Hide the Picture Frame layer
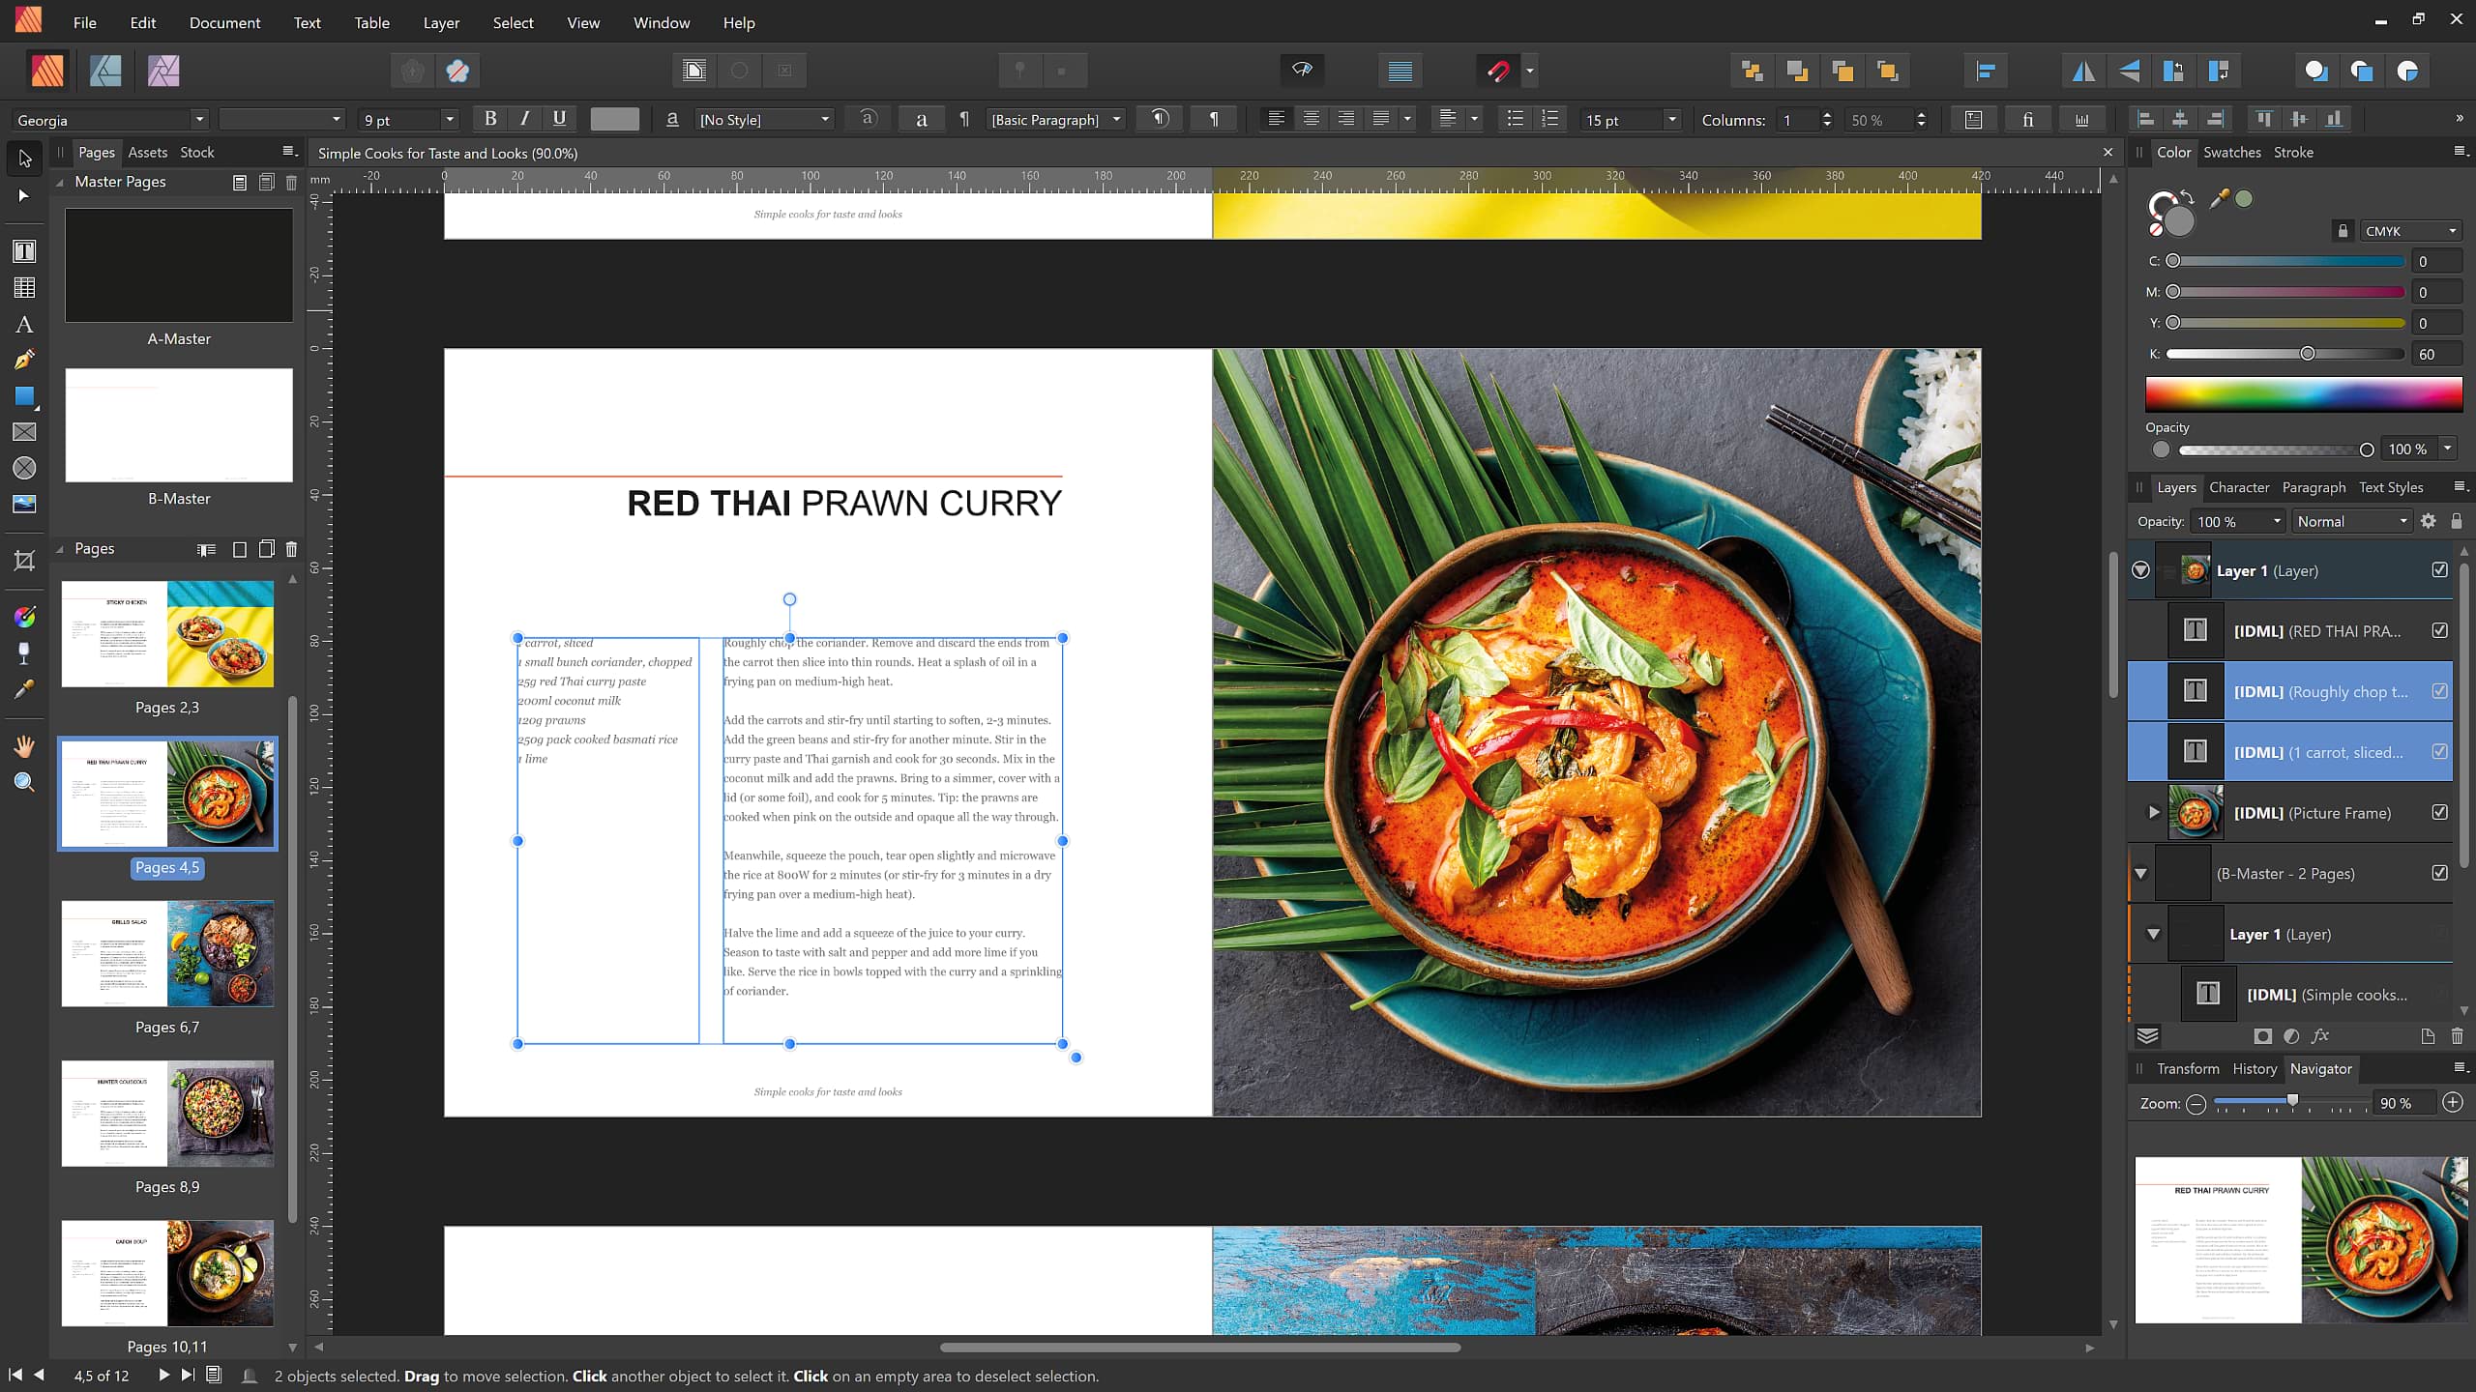The width and height of the screenshot is (2476, 1392). [2438, 812]
